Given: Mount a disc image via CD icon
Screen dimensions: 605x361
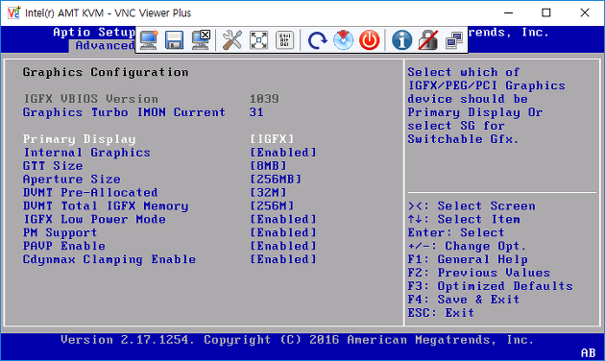Looking at the screenshot, I should tap(343, 39).
